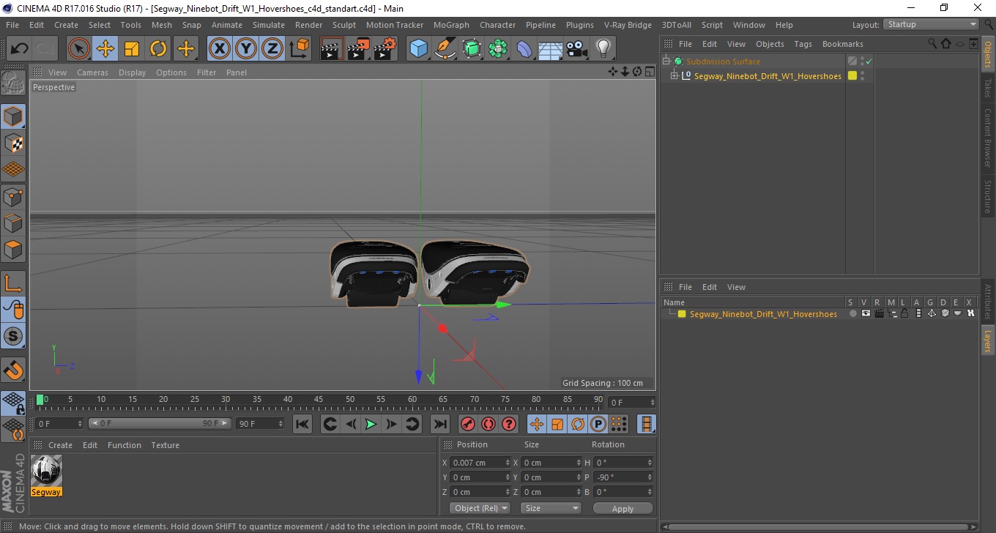Switch to Model mode in sidebar

coord(13,116)
